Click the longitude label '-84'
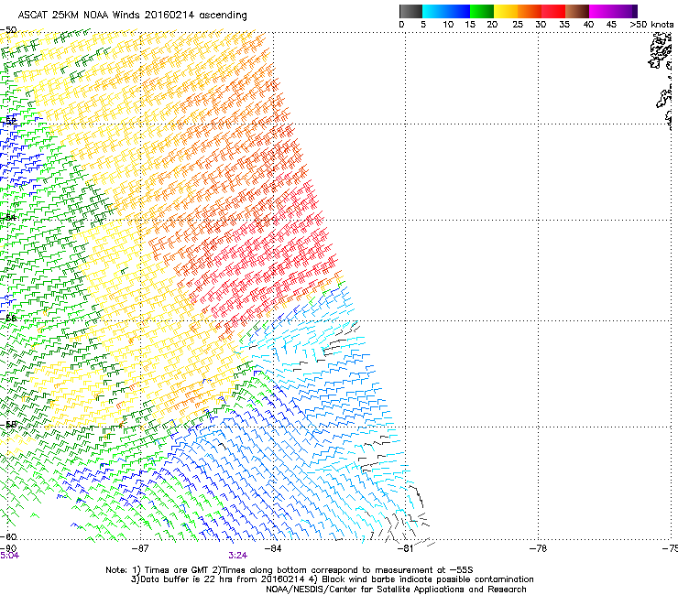The height and width of the screenshot is (595, 678). 273,548
